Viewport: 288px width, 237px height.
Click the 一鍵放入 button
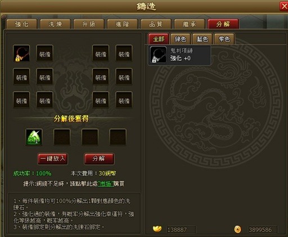53,159
